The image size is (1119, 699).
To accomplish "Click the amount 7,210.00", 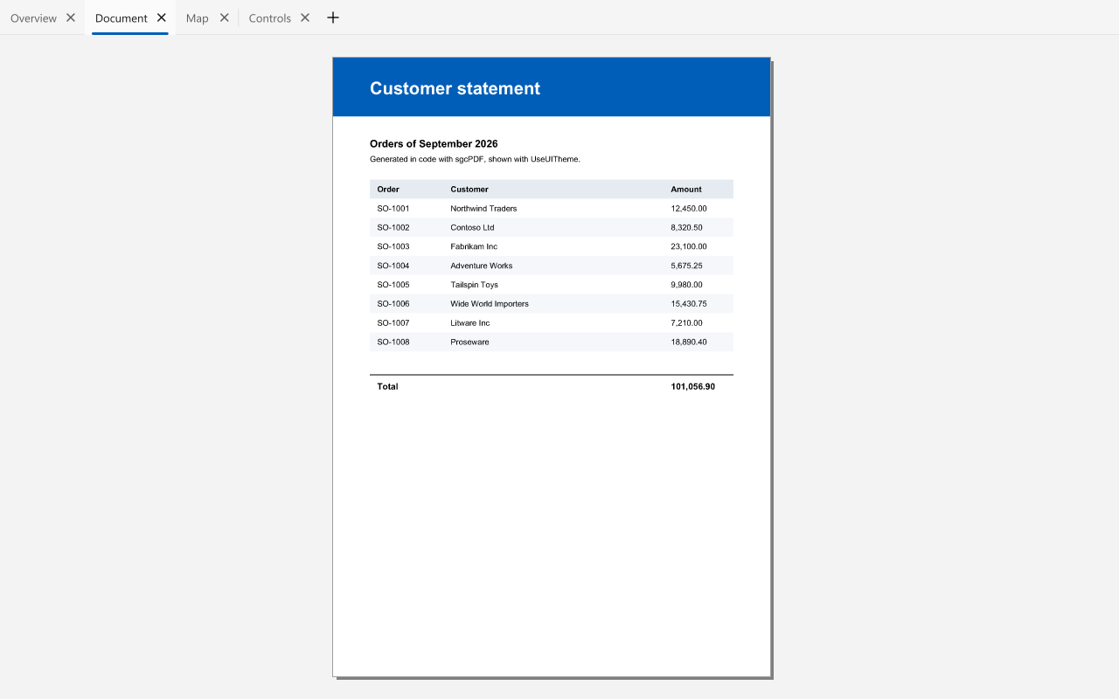I will pos(686,324).
